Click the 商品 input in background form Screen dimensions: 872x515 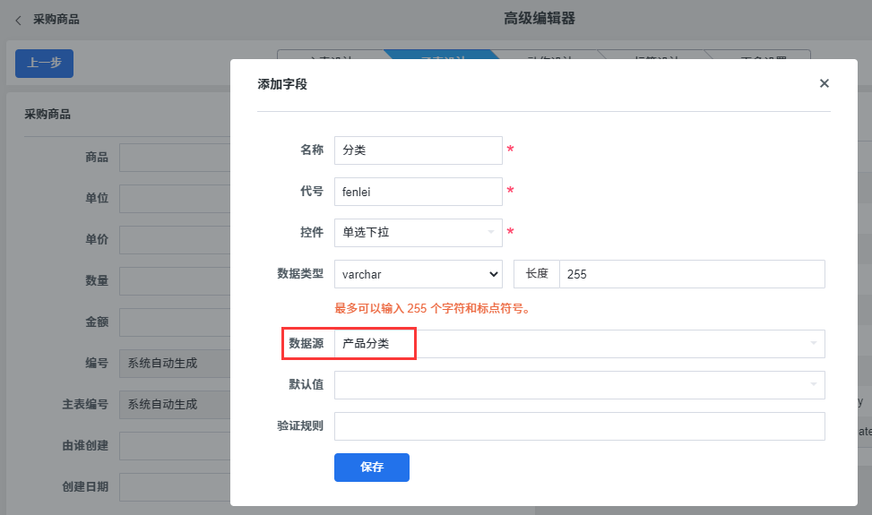(x=175, y=158)
